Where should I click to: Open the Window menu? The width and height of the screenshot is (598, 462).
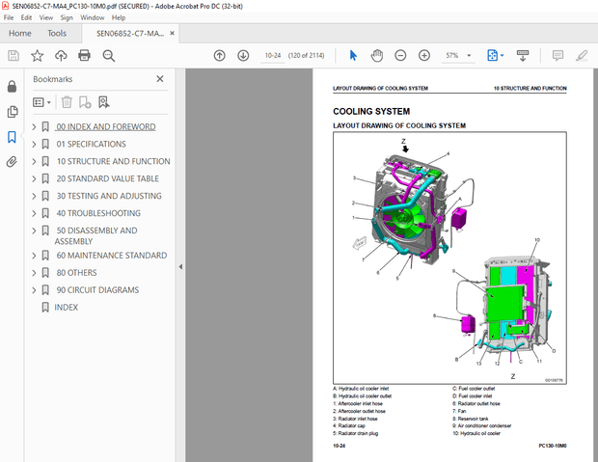[x=92, y=17]
